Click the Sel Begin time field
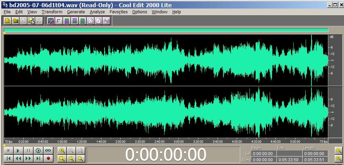344x165 pixels. [x=264, y=154]
